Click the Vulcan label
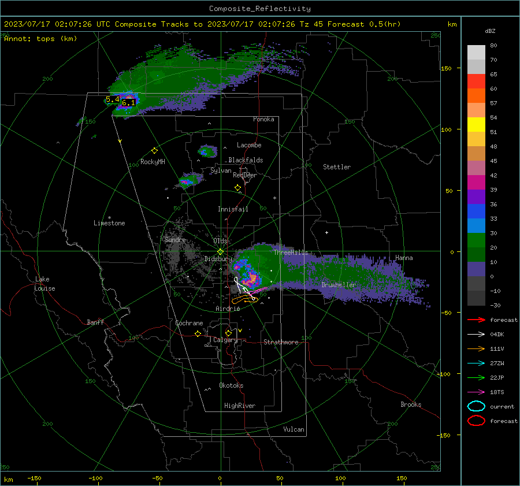 294,429
